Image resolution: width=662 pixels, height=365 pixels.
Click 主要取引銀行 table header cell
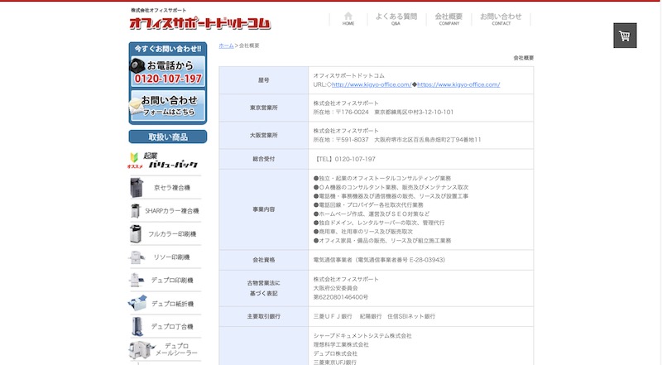(x=263, y=316)
